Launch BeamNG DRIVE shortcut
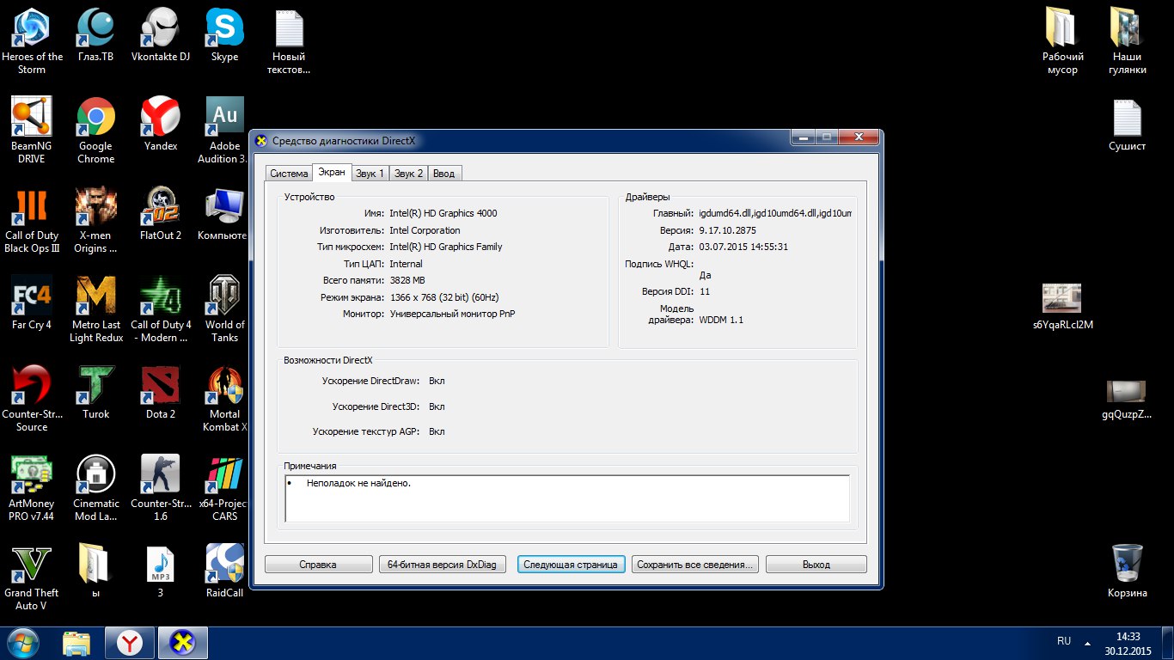Screen dimensions: 1174x660 (32, 131)
